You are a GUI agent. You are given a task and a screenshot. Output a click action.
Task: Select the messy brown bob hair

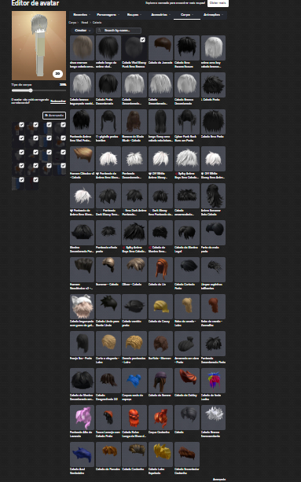point(160,344)
